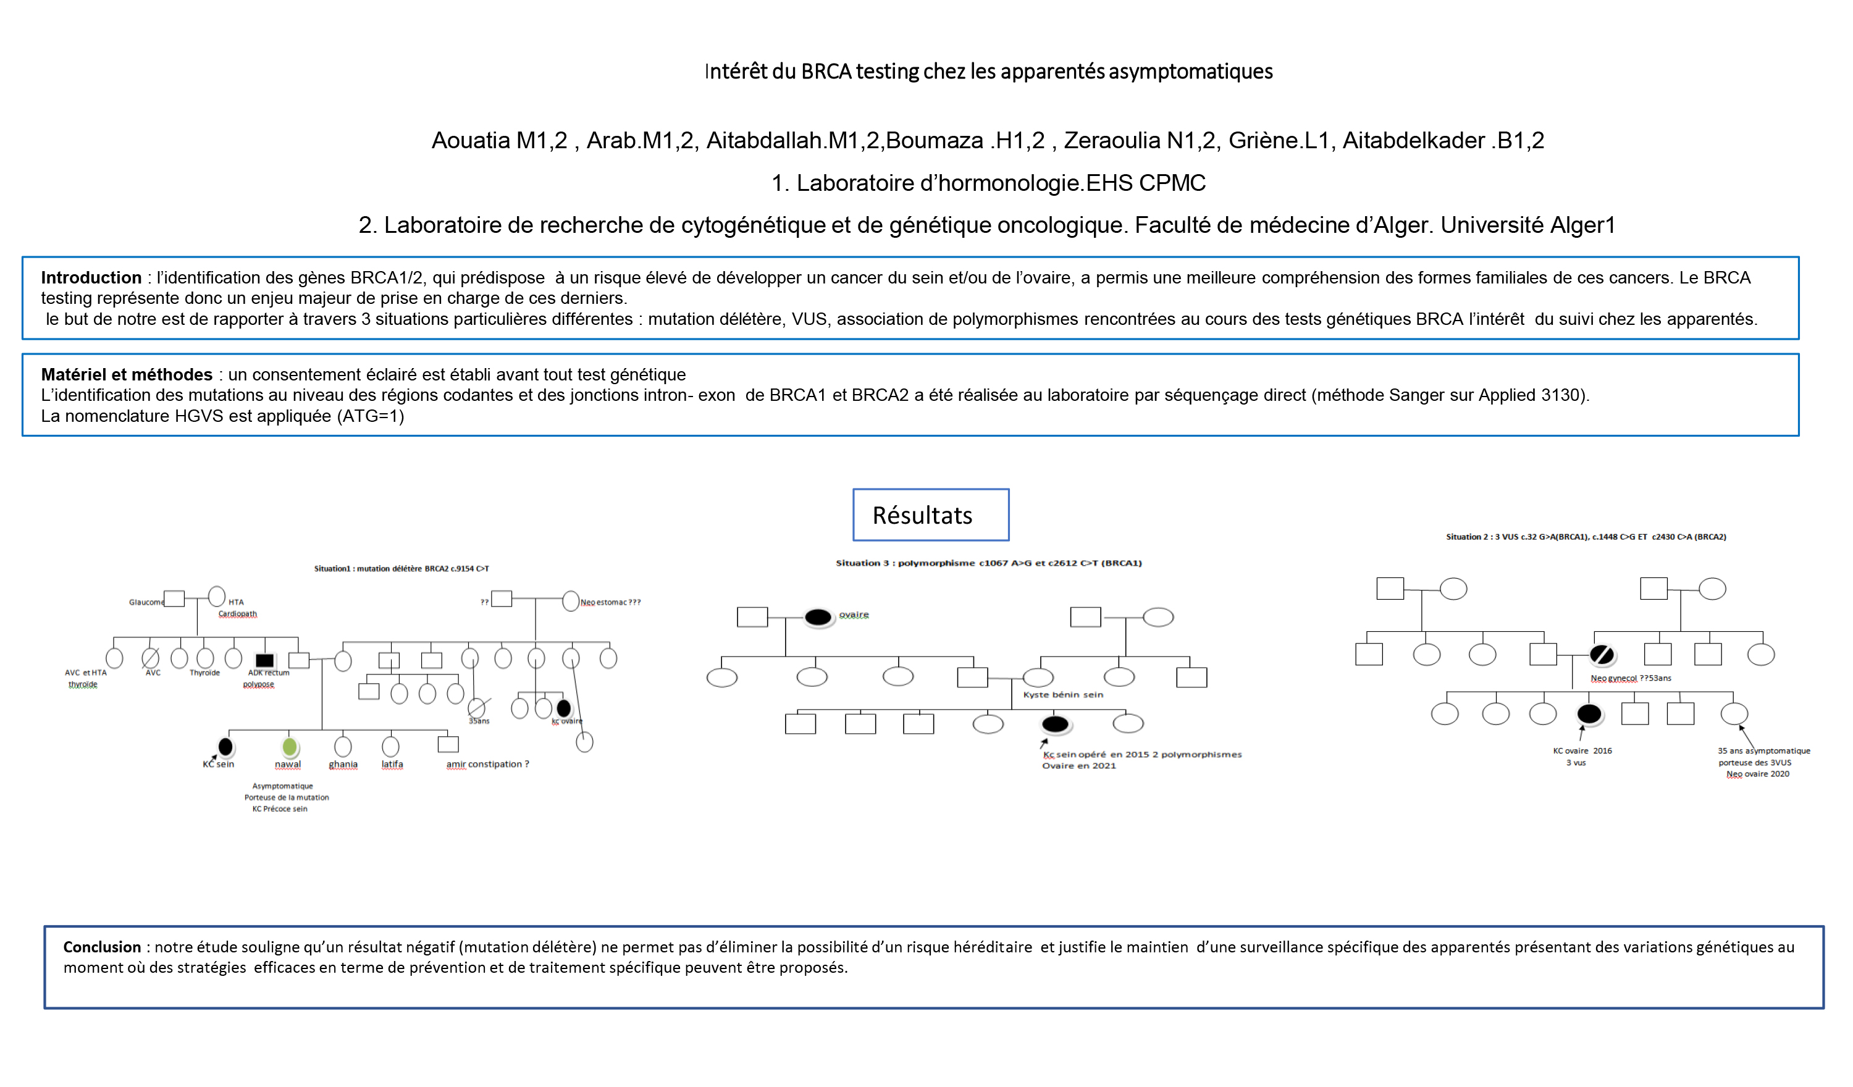
Task: Click the Conclusion section text box
Action: (926, 970)
